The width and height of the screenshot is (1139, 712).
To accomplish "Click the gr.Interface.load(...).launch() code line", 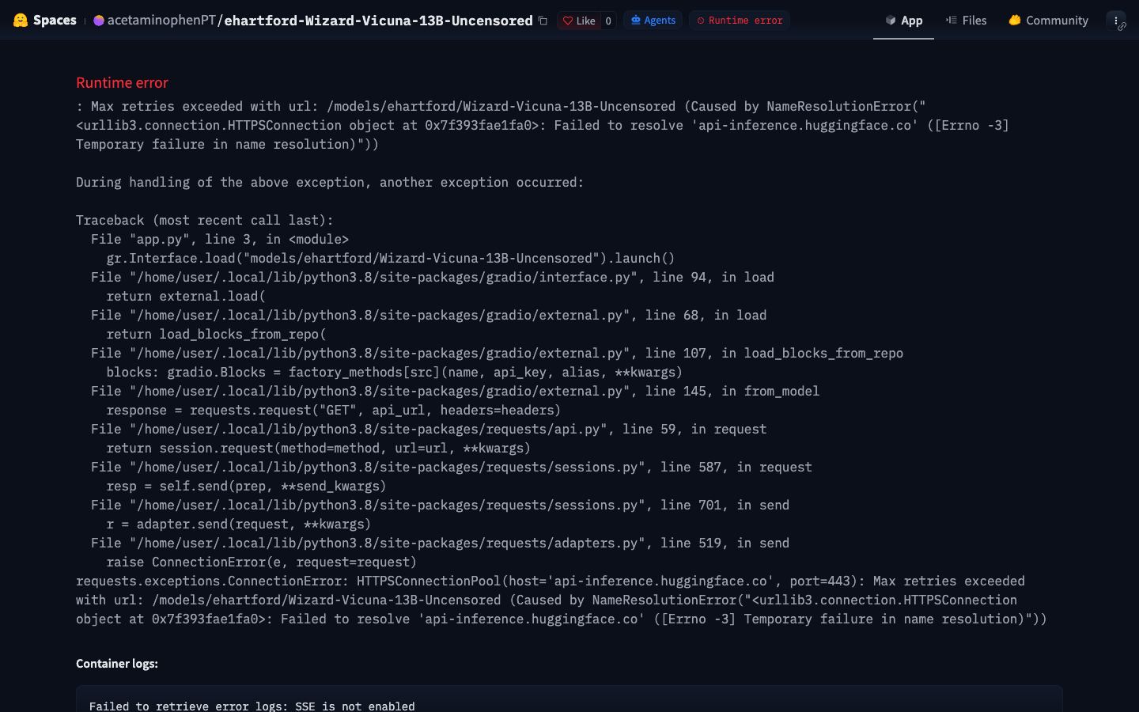I will click(x=391, y=258).
